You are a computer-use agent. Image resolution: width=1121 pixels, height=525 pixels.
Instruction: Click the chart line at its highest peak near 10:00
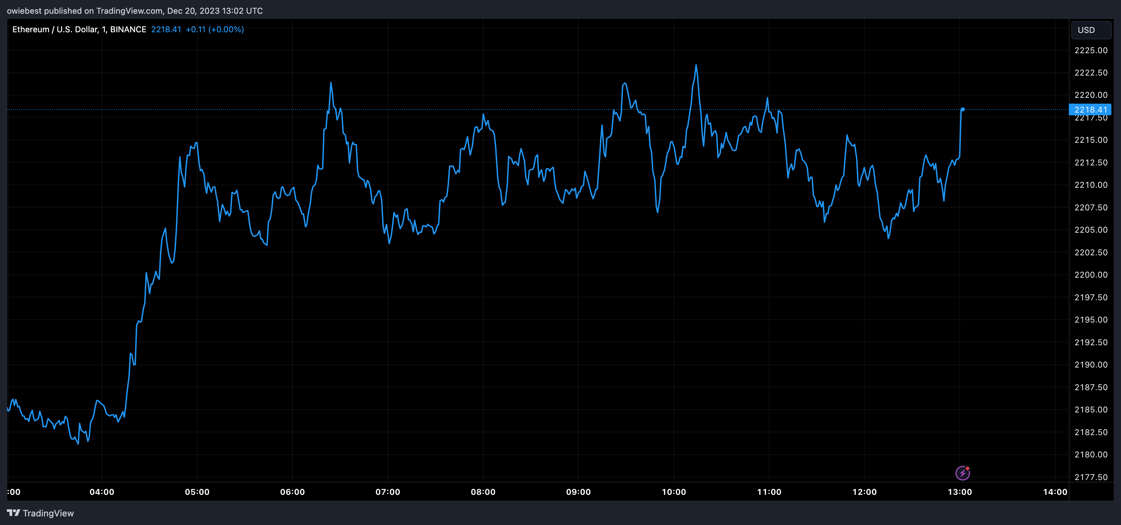696,65
